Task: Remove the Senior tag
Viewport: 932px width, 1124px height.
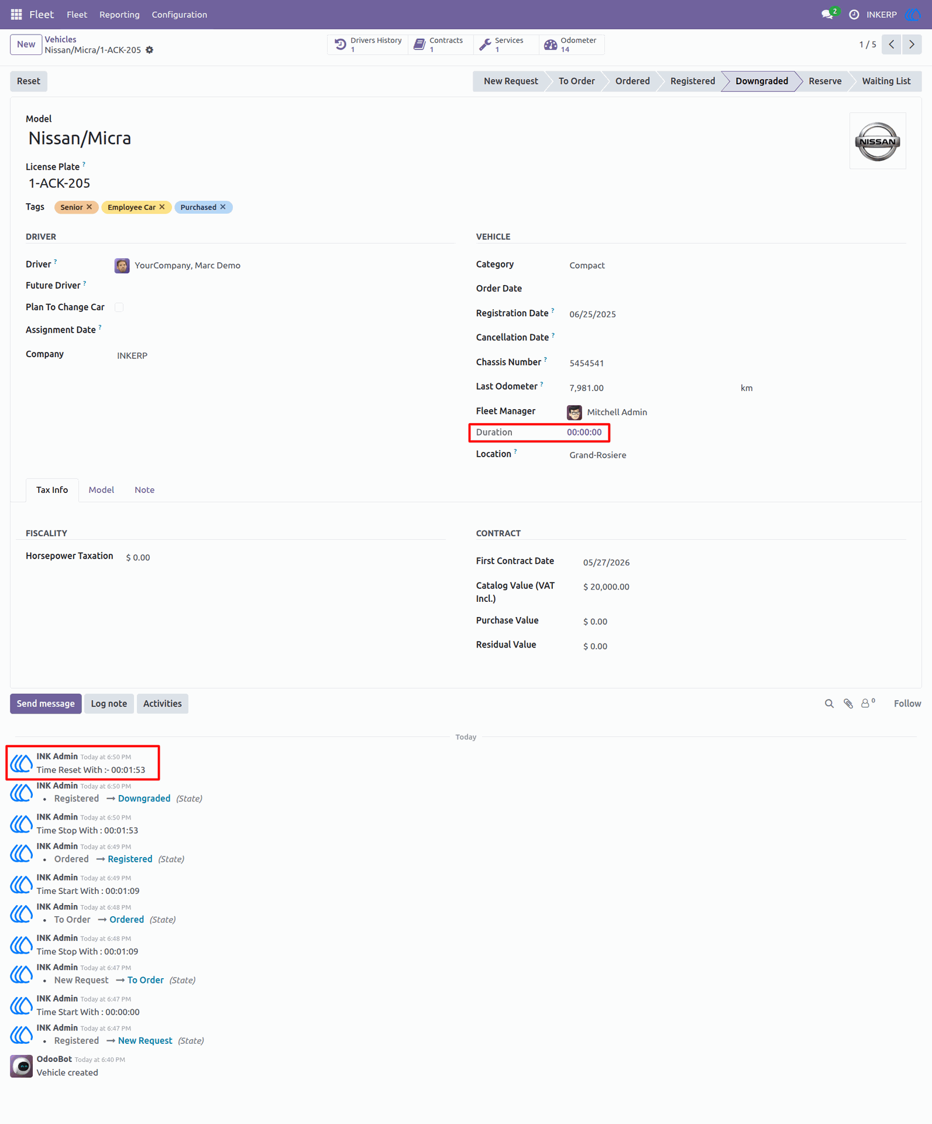Action: point(90,207)
